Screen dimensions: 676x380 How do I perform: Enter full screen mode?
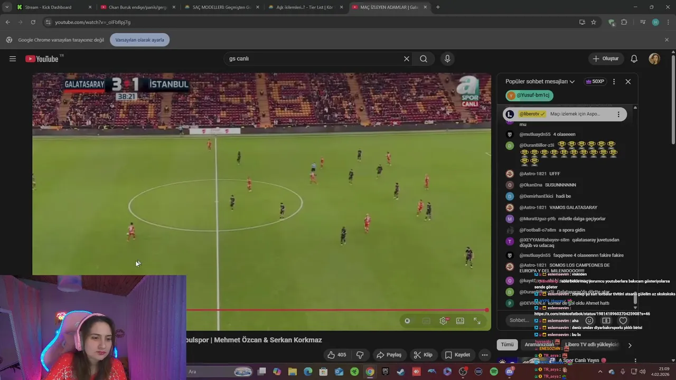(477, 320)
